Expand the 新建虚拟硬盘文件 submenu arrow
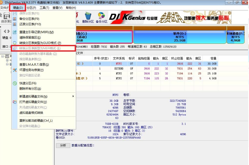Screen dimensions: 249x165 click(x=73, y=96)
